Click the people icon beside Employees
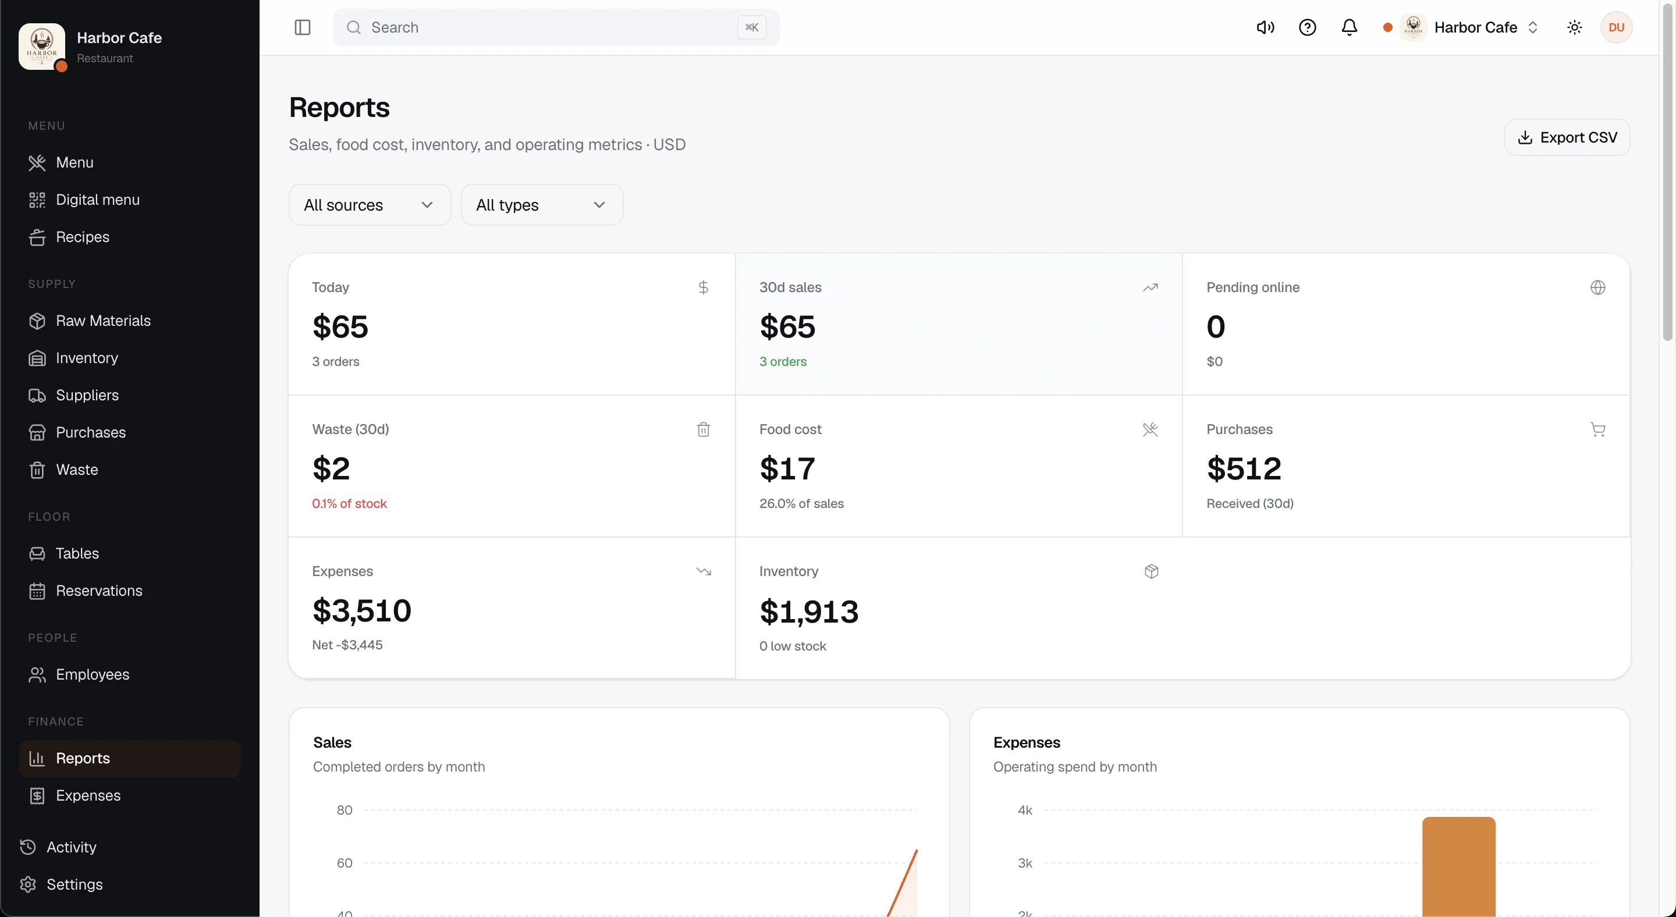This screenshot has width=1676, height=917. 37,674
